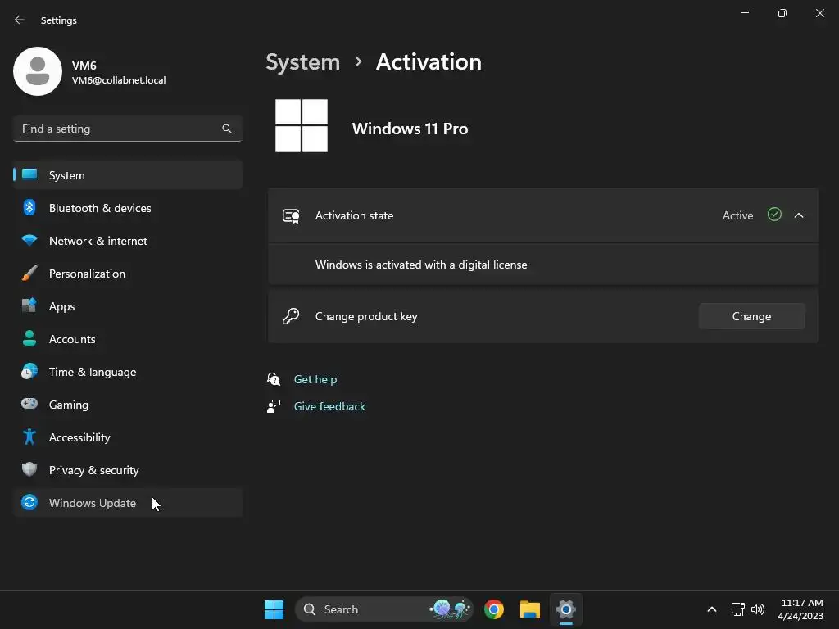Click the product key icon
The image size is (839, 629).
click(x=291, y=316)
